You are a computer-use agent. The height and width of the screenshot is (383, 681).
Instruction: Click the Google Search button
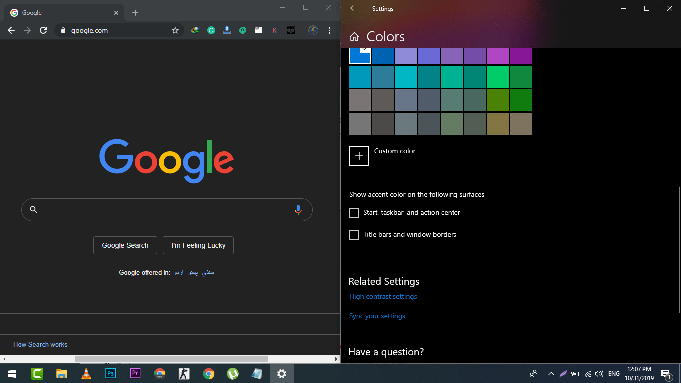[125, 245]
